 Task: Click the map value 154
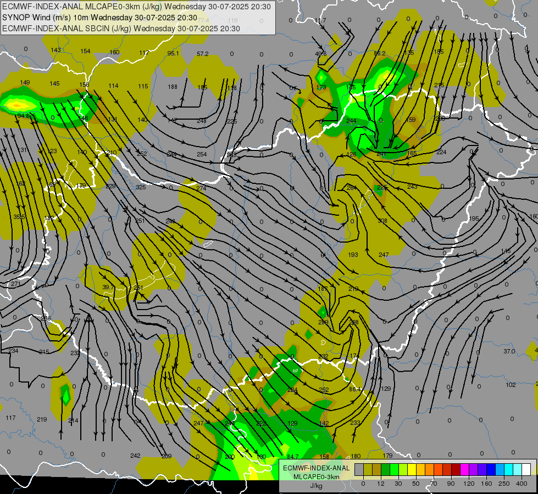(x=85, y=51)
